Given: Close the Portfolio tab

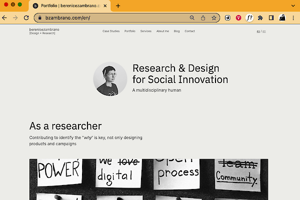Looking at the screenshot, I should click(105, 6).
